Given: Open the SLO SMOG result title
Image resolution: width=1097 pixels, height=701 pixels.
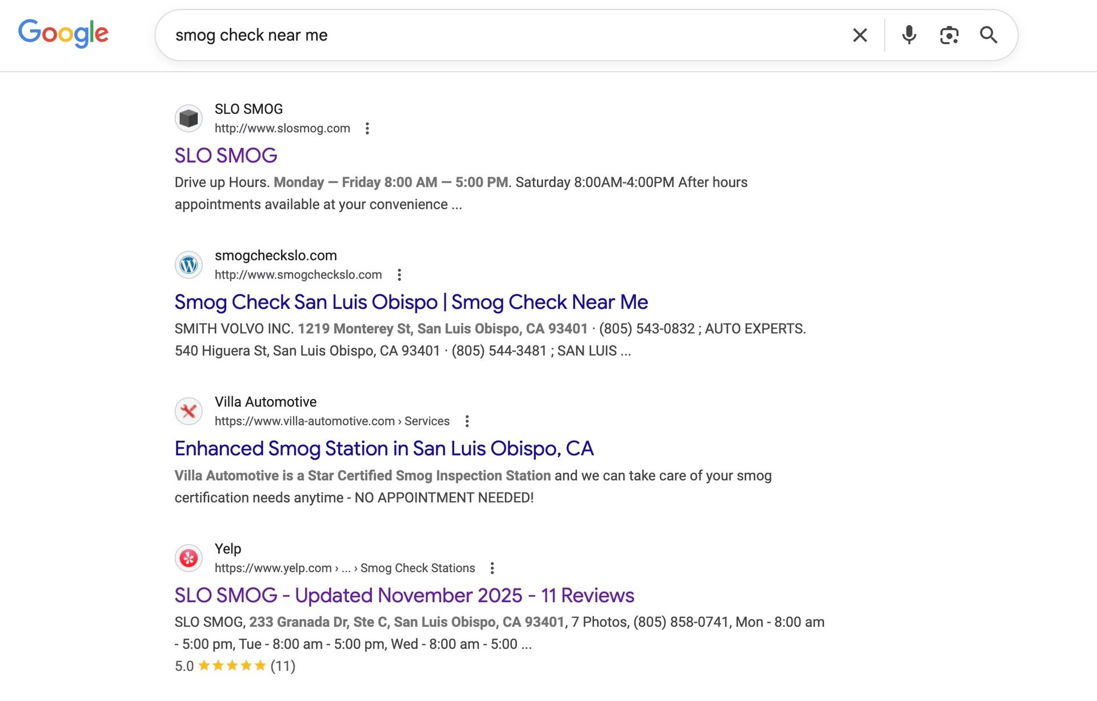Looking at the screenshot, I should point(226,155).
